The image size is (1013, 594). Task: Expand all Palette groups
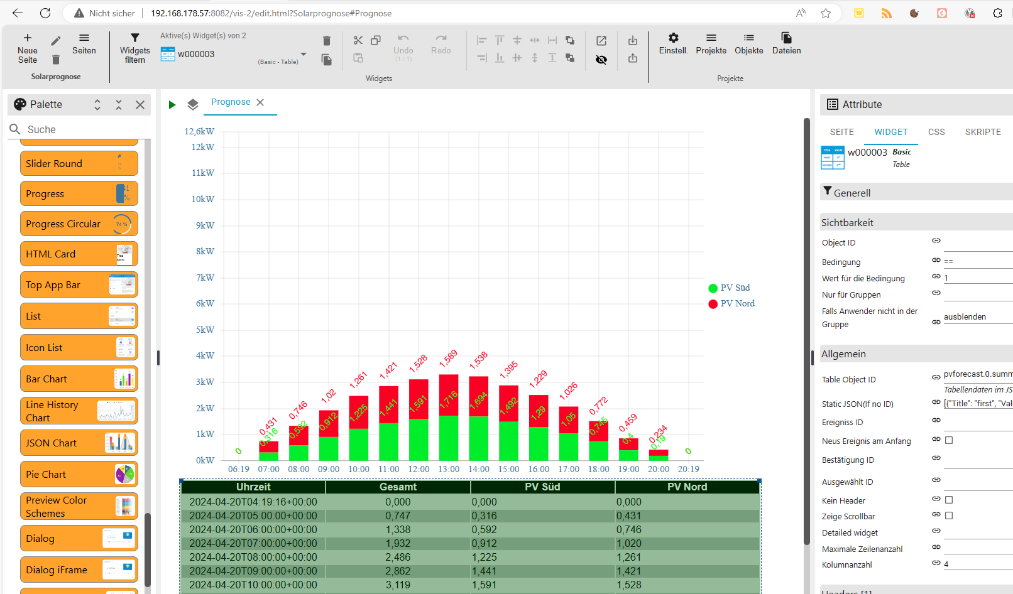[97, 105]
